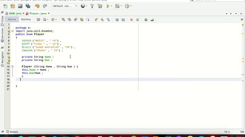This screenshot has width=245, height=137.
Task: Click hint bulb on import line 3
Action: [x=9, y=31]
